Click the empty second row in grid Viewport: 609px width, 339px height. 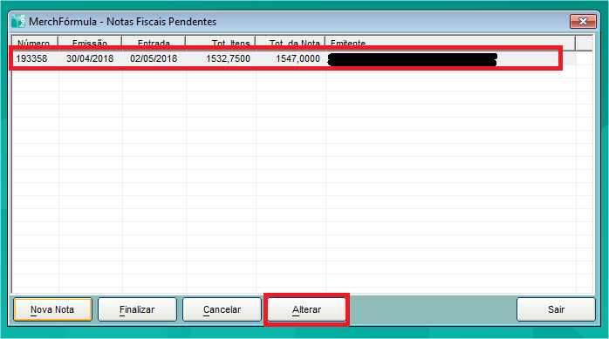(x=294, y=71)
